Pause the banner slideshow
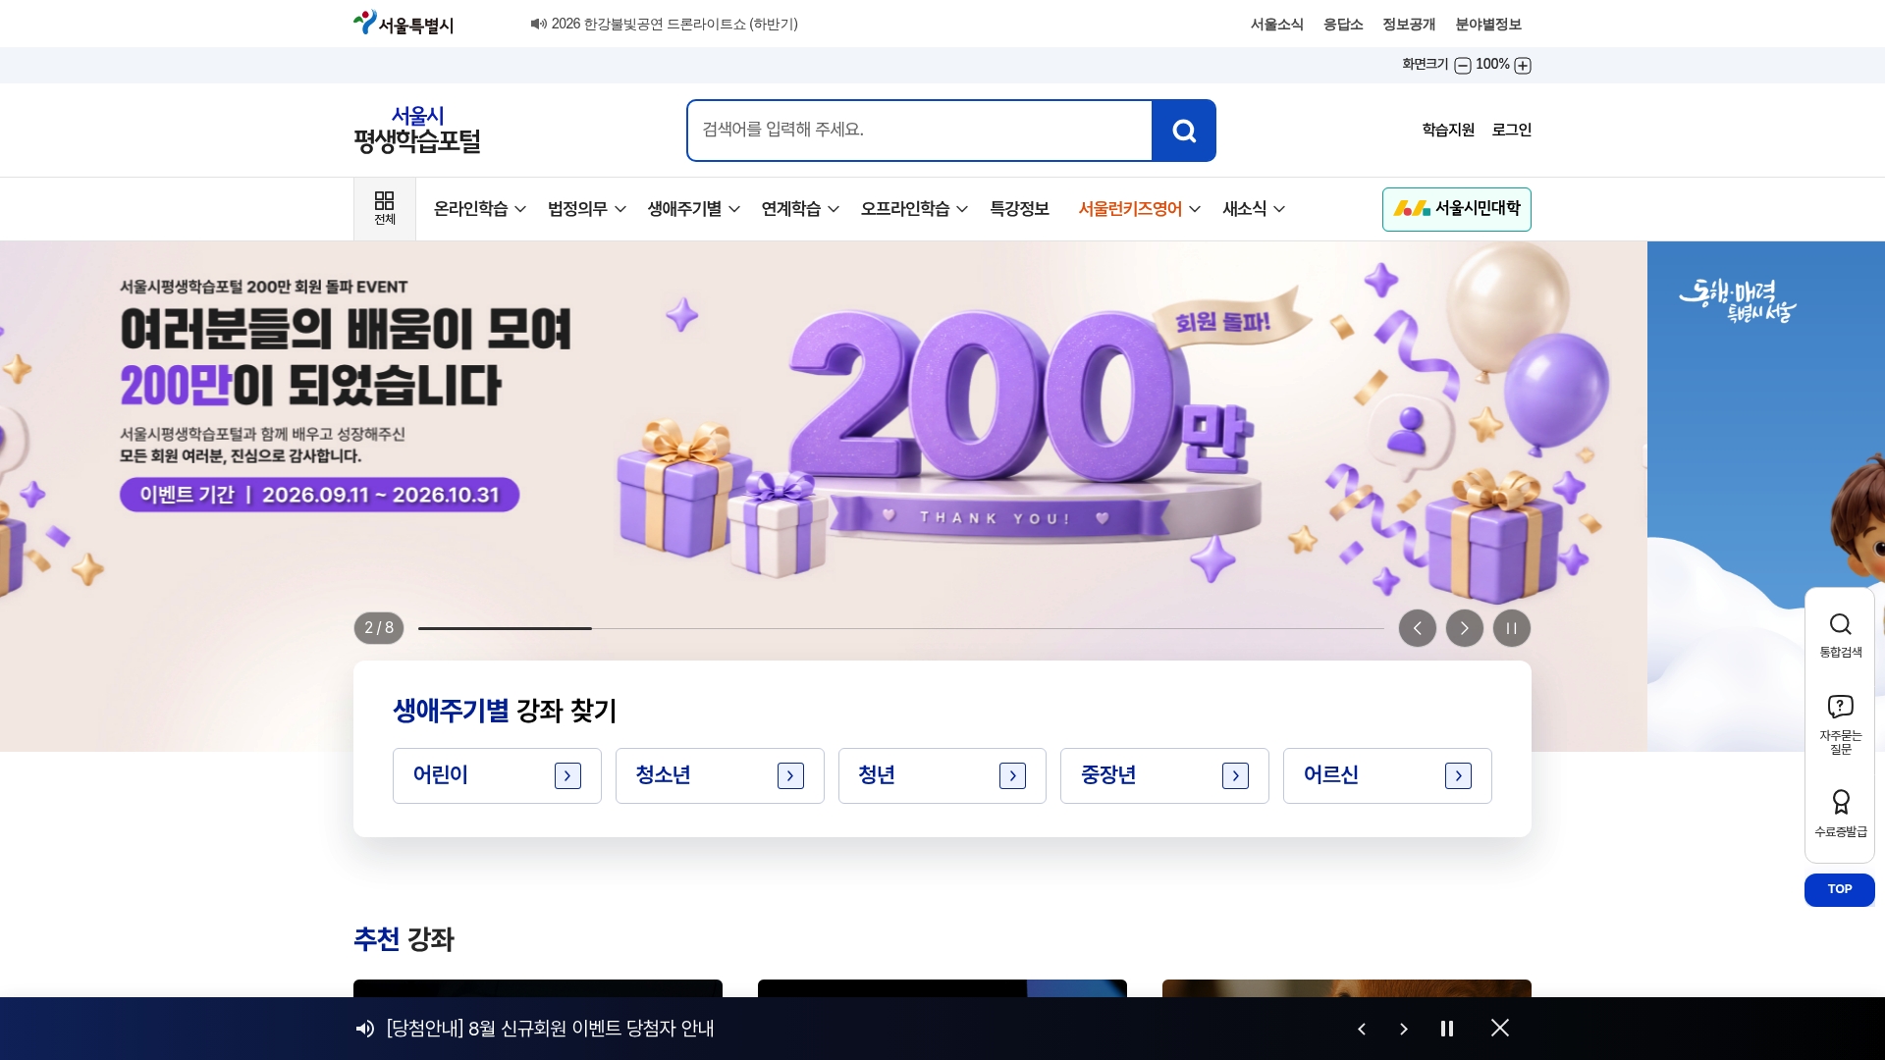Viewport: 1885px width, 1060px height. (x=1512, y=628)
